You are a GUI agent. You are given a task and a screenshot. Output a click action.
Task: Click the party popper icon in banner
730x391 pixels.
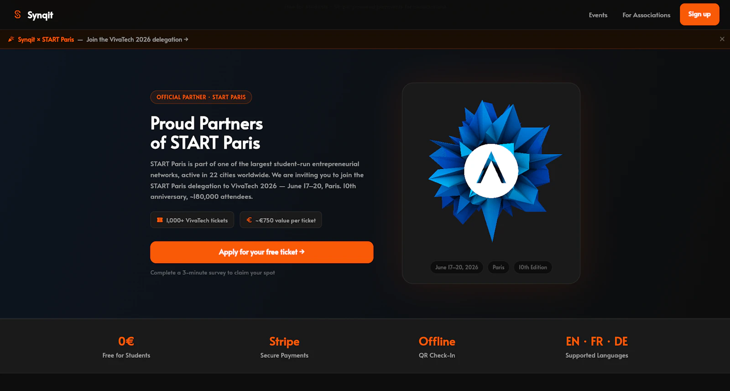click(x=11, y=39)
